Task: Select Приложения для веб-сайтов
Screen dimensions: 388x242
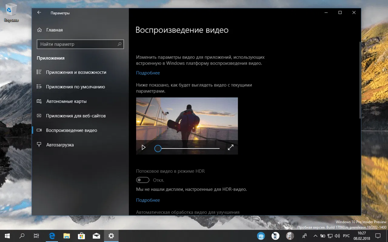Action: pyautogui.click(x=76, y=116)
